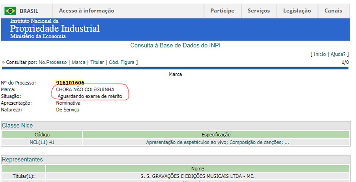The width and height of the screenshot is (356, 182).
Task: Click the Código column header
Action: coord(42,135)
